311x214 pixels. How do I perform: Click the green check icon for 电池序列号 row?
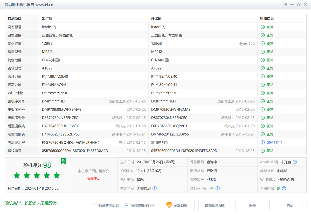click(262, 118)
